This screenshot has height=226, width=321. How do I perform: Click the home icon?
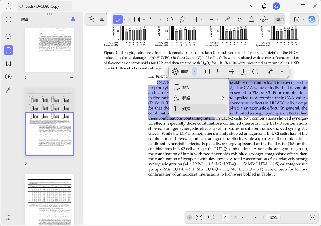click(9, 6)
